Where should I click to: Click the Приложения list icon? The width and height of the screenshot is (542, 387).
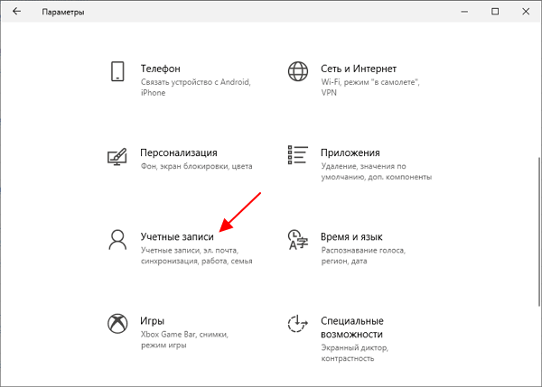(297, 155)
